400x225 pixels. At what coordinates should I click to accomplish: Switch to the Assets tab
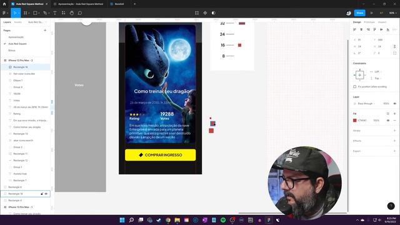18,22
